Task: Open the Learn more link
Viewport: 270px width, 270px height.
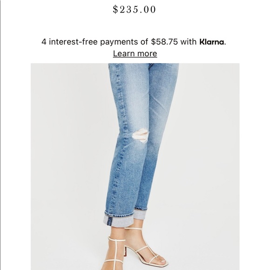Action: coord(135,54)
